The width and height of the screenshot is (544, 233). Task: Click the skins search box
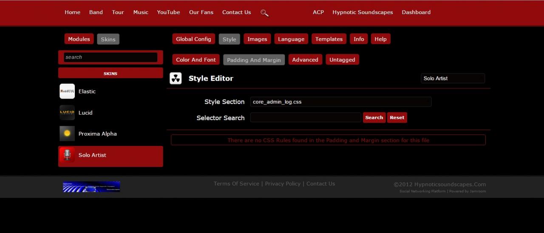click(110, 57)
